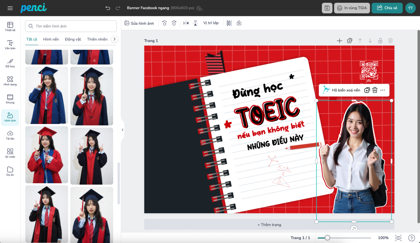The image size is (420, 243).
Task: Switch to the Động vật tab
Action: (73, 39)
